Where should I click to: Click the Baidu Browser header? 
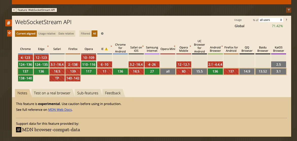click(263, 49)
